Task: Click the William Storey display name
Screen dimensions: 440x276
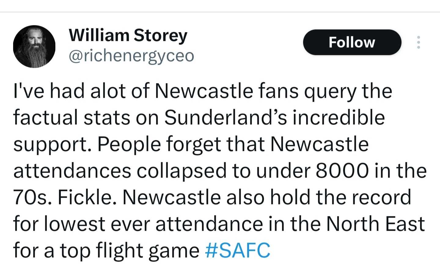Action: click(128, 35)
